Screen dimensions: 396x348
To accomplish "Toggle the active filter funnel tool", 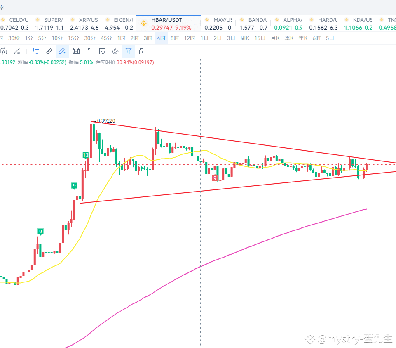I will 129,51.
